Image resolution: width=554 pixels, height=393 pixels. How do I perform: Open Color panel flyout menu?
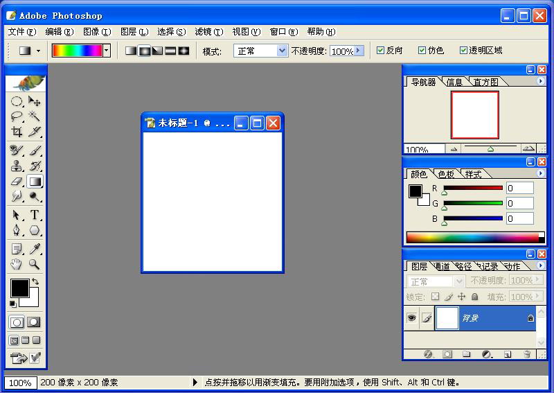coord(541,173)
